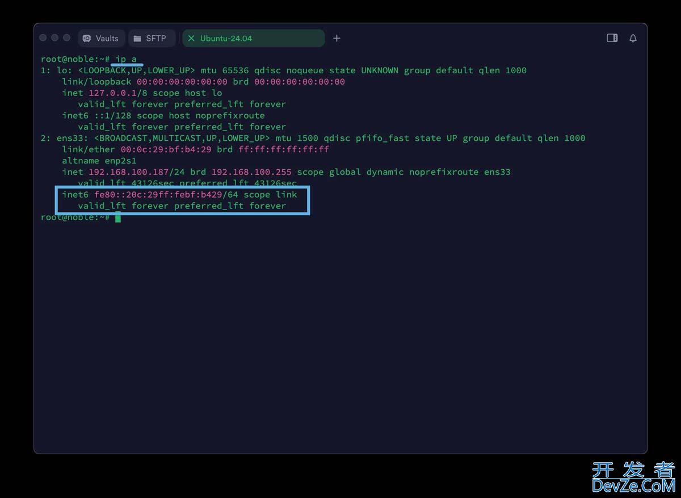Image resolution: width=681 pixels, height=498 pixels.
Task: Click the minimize window button
Action: (54, 37)
